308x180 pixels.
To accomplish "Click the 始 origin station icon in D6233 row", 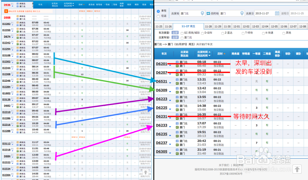I will (177, 123).
